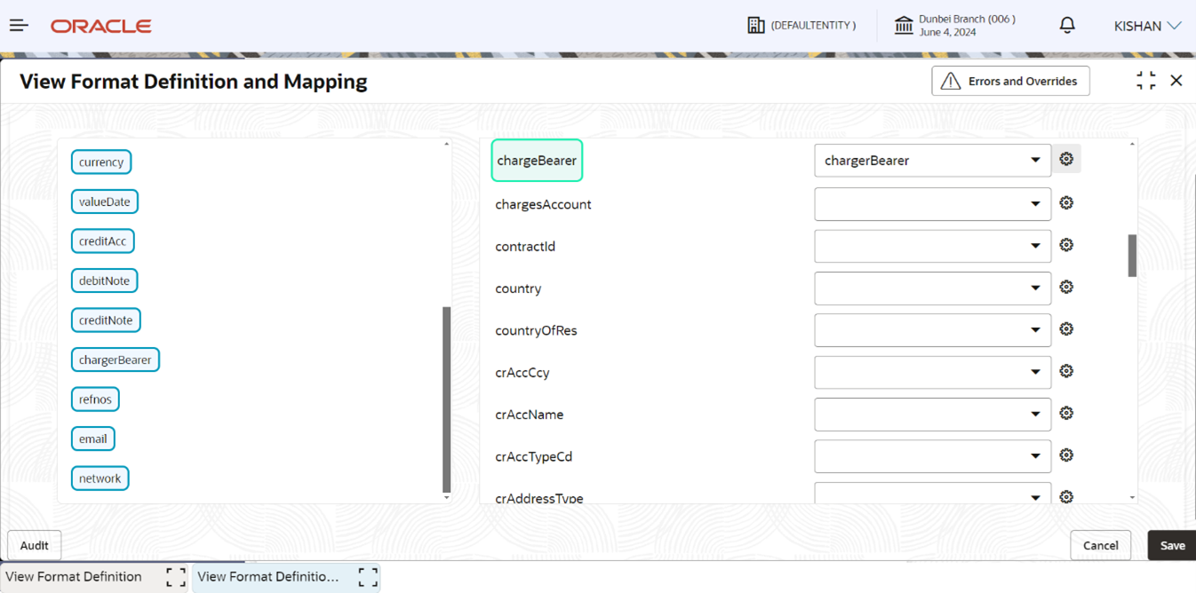Click the gear icon for crAccTypeCd
Viewport: 1196px width, 593px height.
coord(1066,455)
